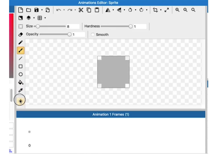The width and height of the screenshot is (217, 154).
Task: Adjust the Size slider handle
Action: click(x=38, y=26)
